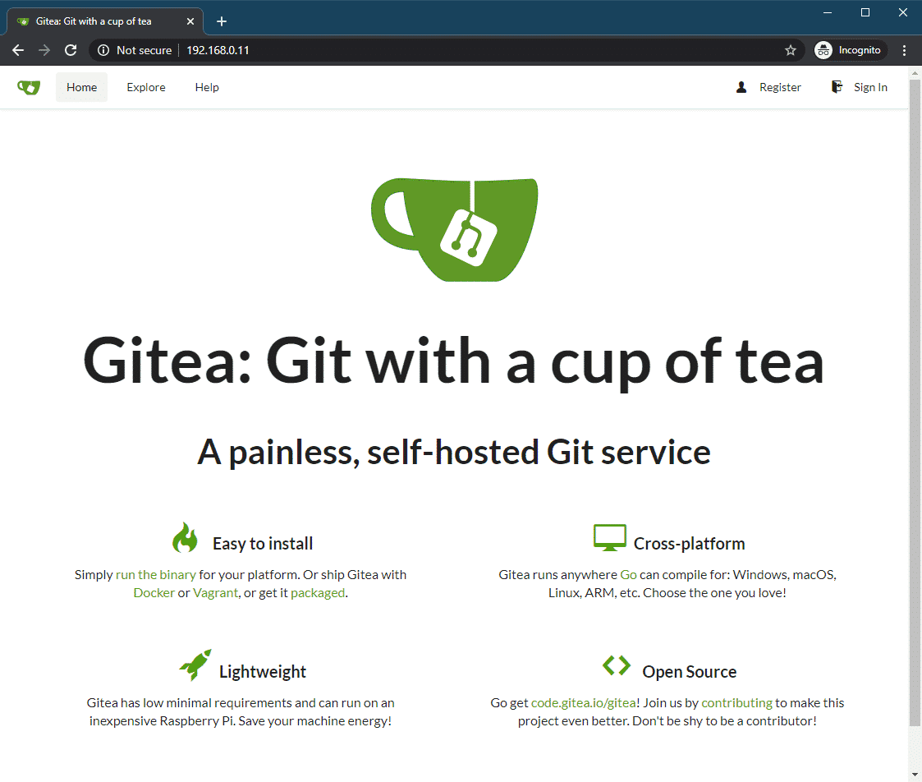Follow the 'packaged' link
Viewport: 922px width, 782px height.
pyautogui.click(x=318, y=593)
